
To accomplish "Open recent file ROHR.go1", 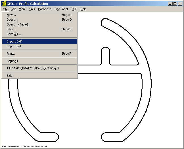I will point(33,68).
